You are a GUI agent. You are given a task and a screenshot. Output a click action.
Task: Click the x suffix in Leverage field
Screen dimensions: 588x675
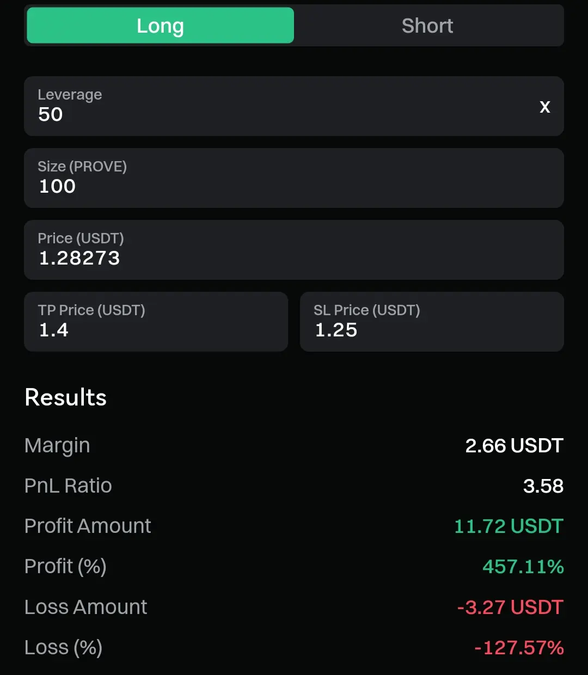coord(545,107)
